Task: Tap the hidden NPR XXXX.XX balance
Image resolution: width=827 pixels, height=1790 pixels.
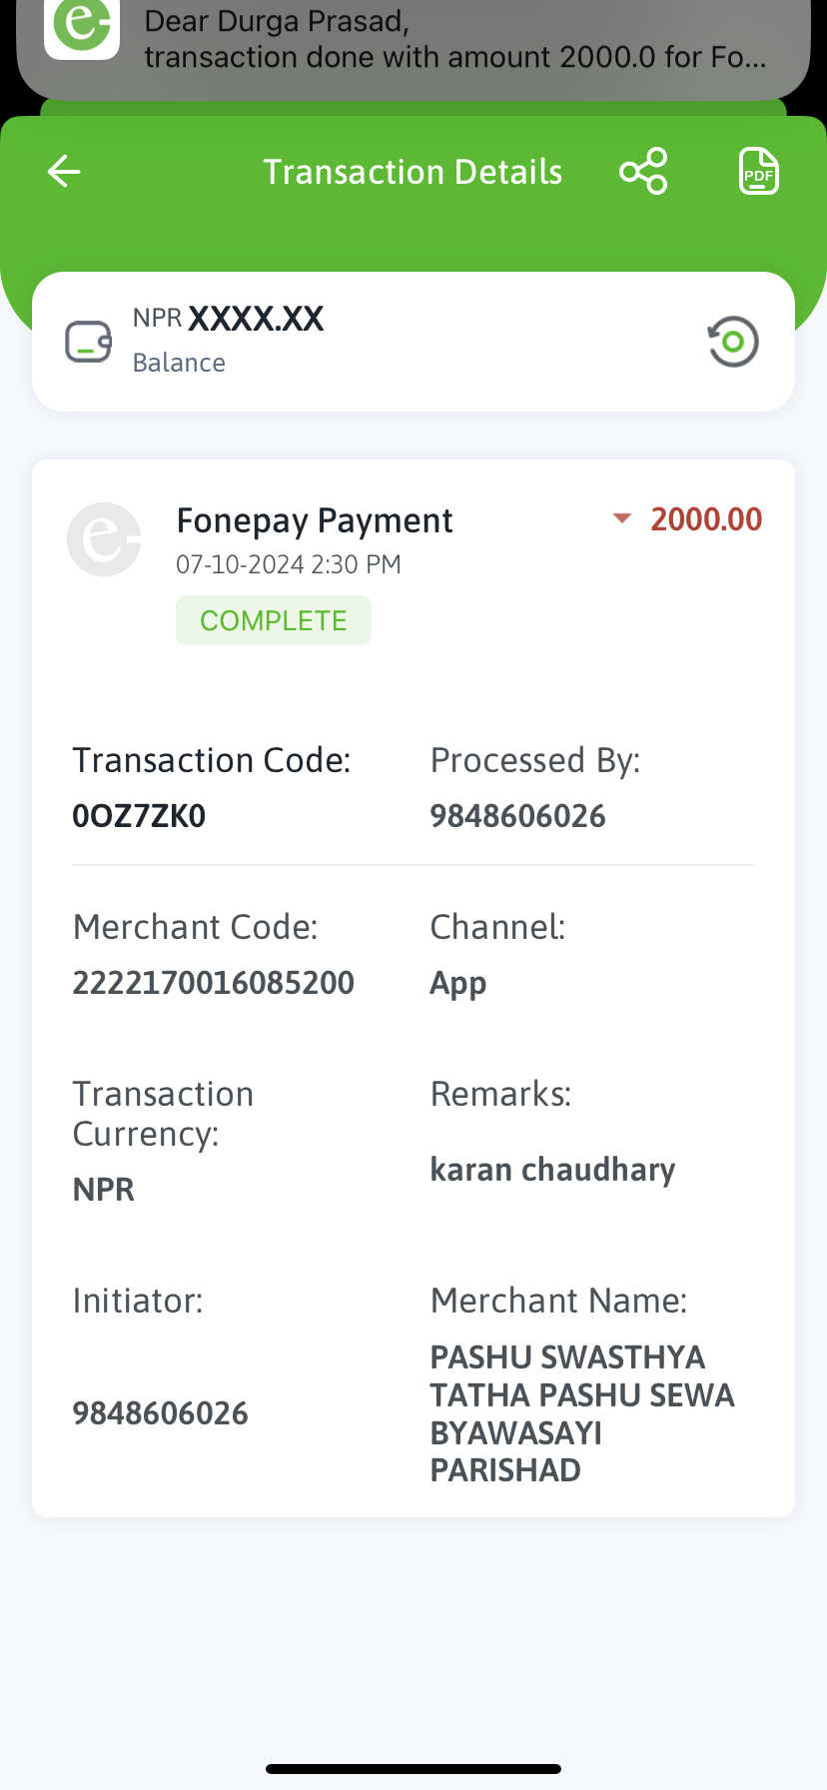Action: [229, 319]
